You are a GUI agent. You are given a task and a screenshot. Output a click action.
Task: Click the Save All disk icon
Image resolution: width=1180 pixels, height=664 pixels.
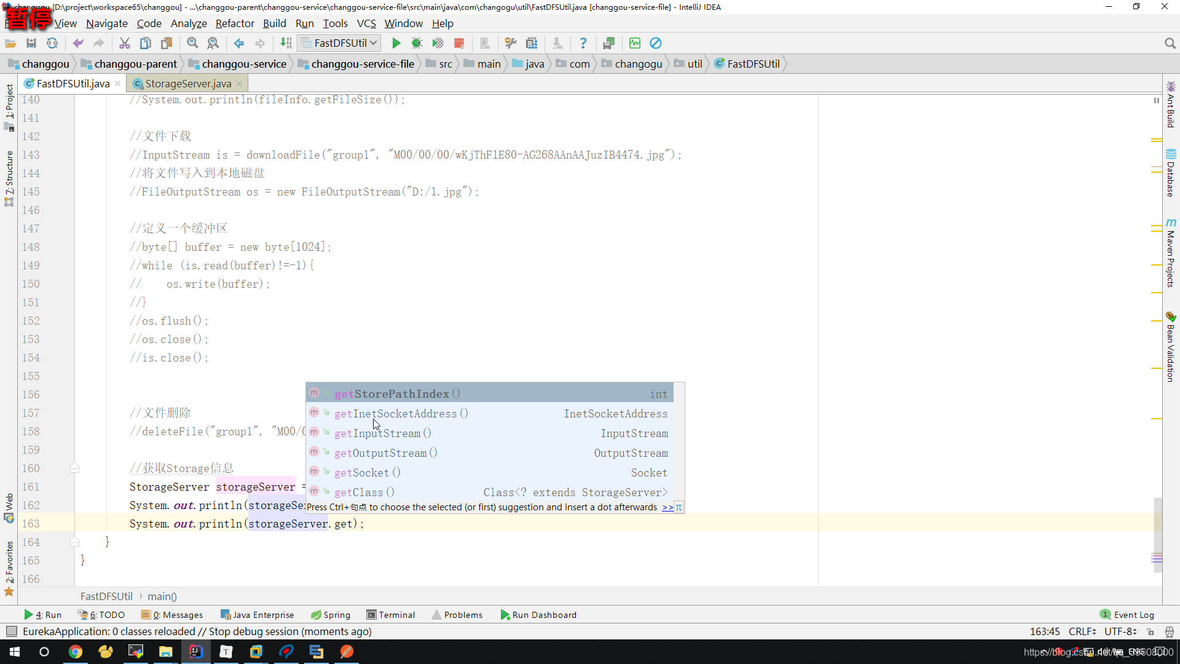31,43
